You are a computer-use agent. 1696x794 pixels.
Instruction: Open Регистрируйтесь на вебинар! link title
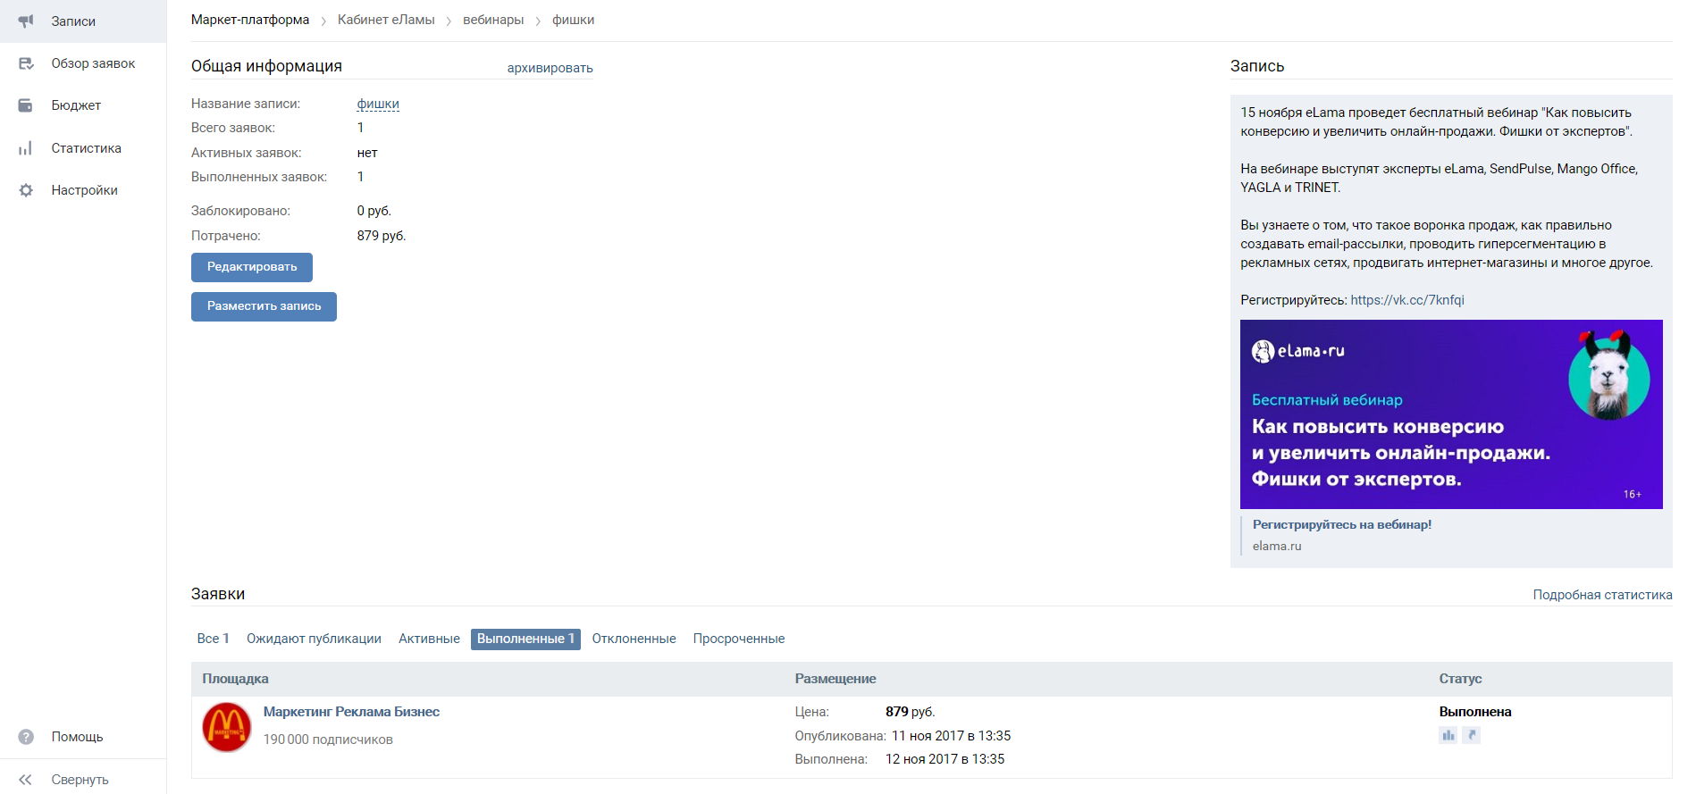1342,524
